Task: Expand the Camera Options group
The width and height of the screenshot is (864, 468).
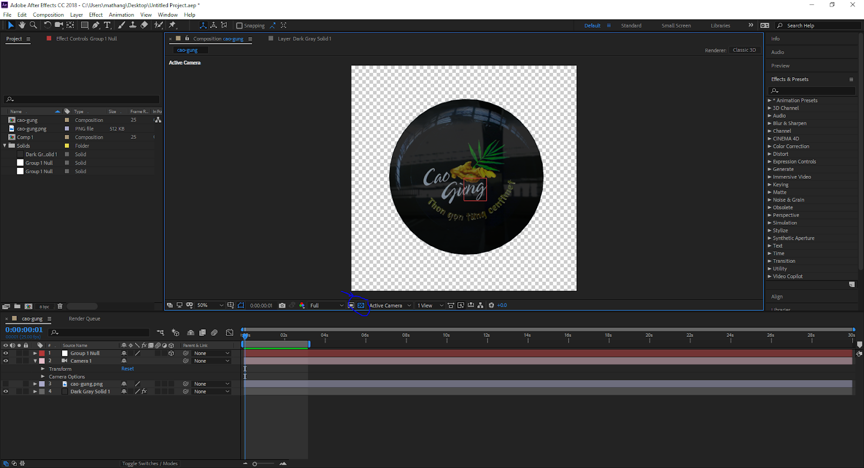Action: (x=43, y=376)
